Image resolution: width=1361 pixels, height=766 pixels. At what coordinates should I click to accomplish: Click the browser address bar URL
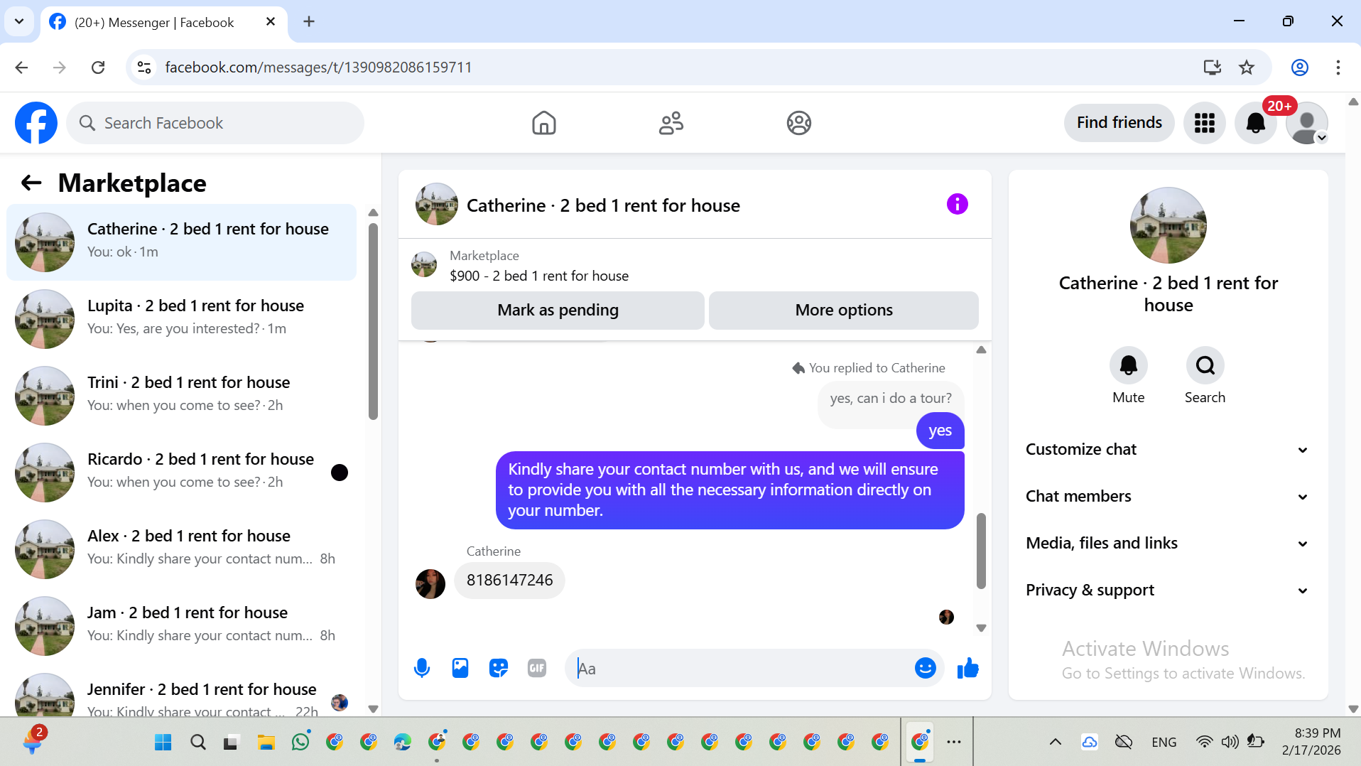(x=318, y=68)
